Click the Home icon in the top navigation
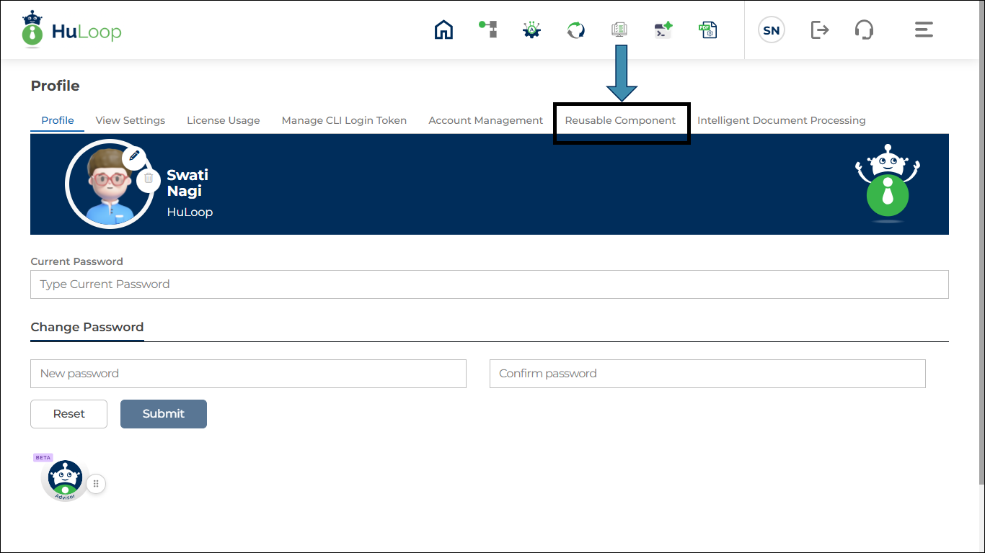This screenshot has width=985, height=553. [443, 30]
